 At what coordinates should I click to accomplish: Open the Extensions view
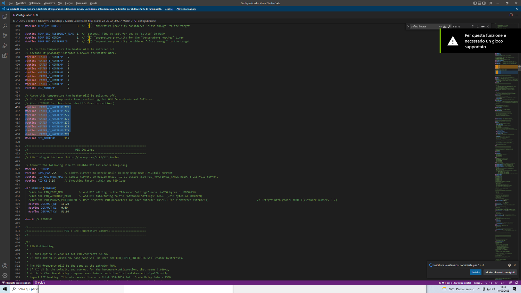5,56
